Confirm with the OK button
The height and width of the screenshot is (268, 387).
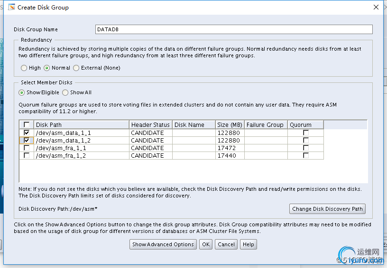tap(205, 244)
